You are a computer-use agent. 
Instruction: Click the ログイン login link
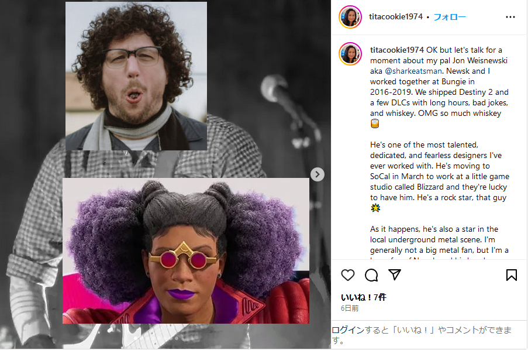[x=348, y=330]
